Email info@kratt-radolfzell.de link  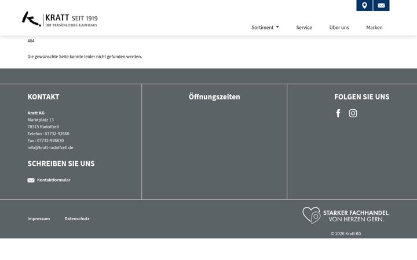click(50, 147)
